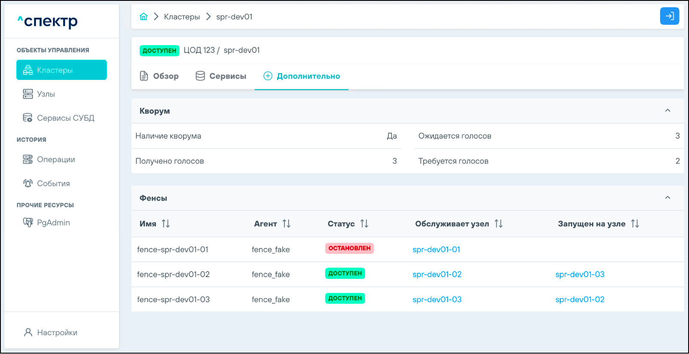Open spr-dev01-03 in Запущен на узле column
The width and height of the screenshot is (689, 354).
click(579, 275)
